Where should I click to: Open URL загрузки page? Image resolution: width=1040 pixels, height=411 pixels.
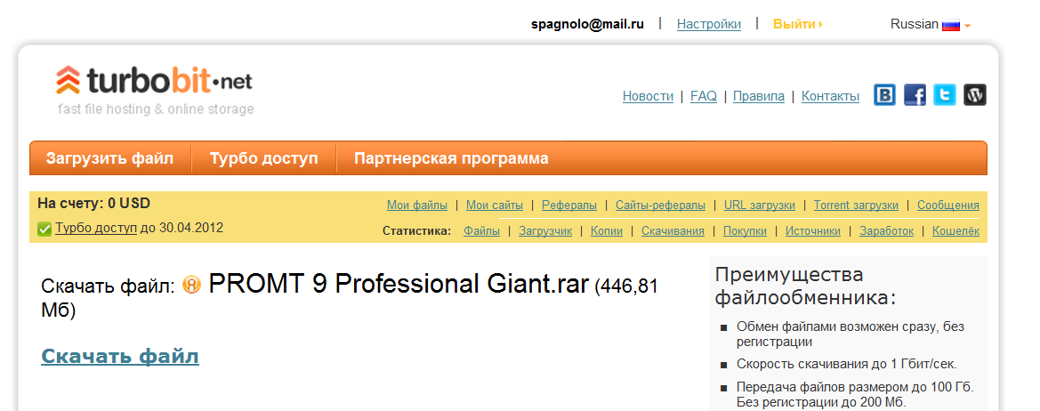coord(760,205)
